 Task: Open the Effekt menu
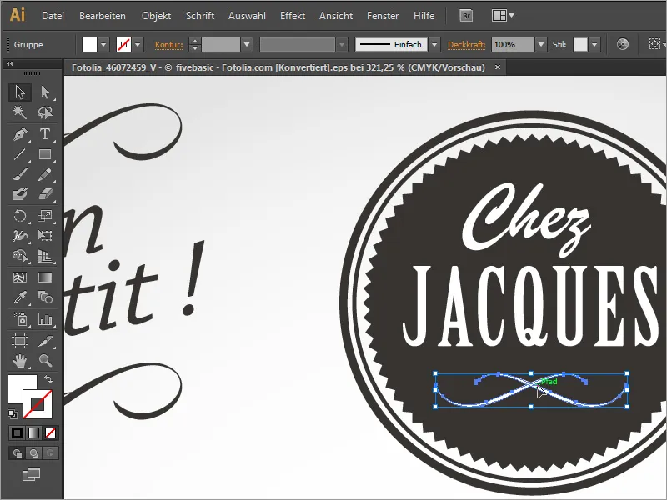pyautogui.click(x=293, y=16)
